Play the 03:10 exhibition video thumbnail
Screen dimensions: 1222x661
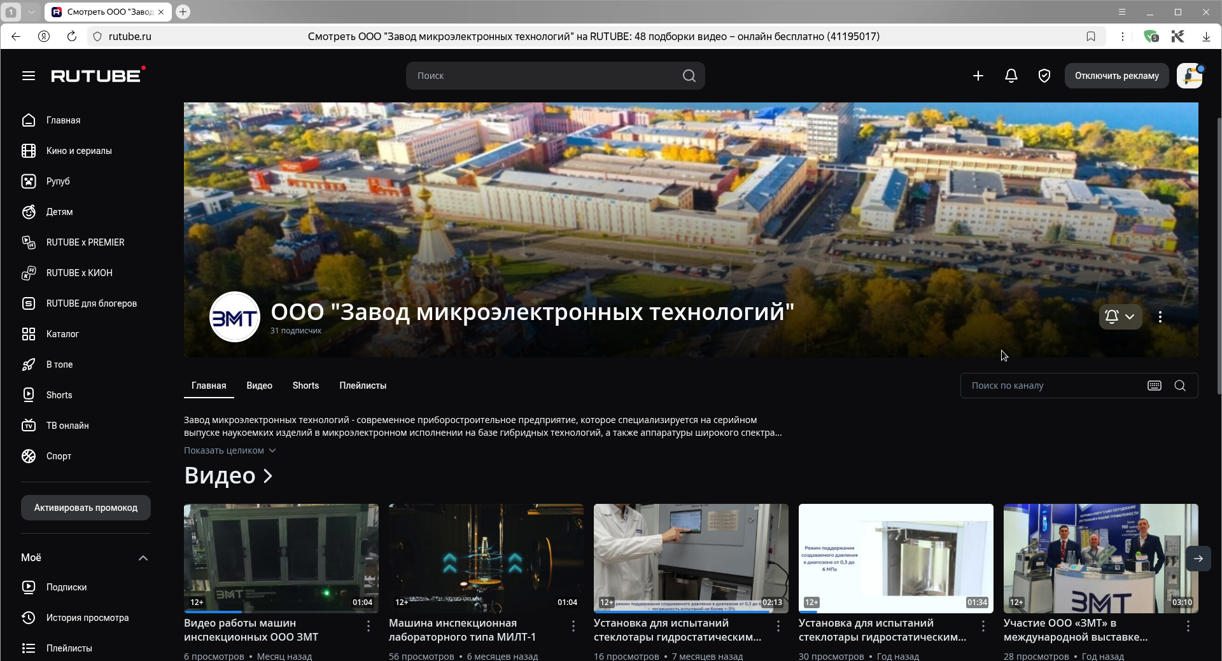pyautogui.click(x=1101, y=559)
